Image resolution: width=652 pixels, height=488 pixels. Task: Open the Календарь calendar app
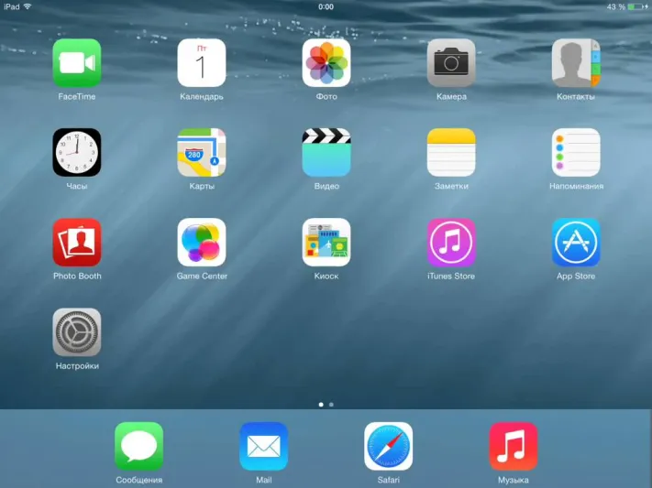click(x=202, y=62)
